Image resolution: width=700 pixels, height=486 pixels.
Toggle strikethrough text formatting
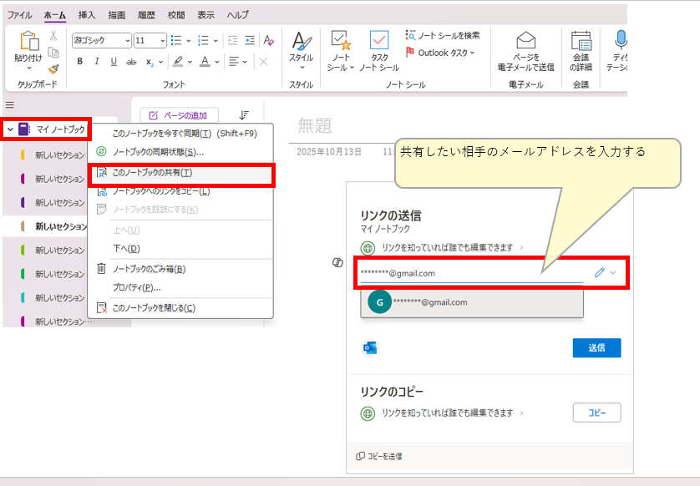(131, 62)
